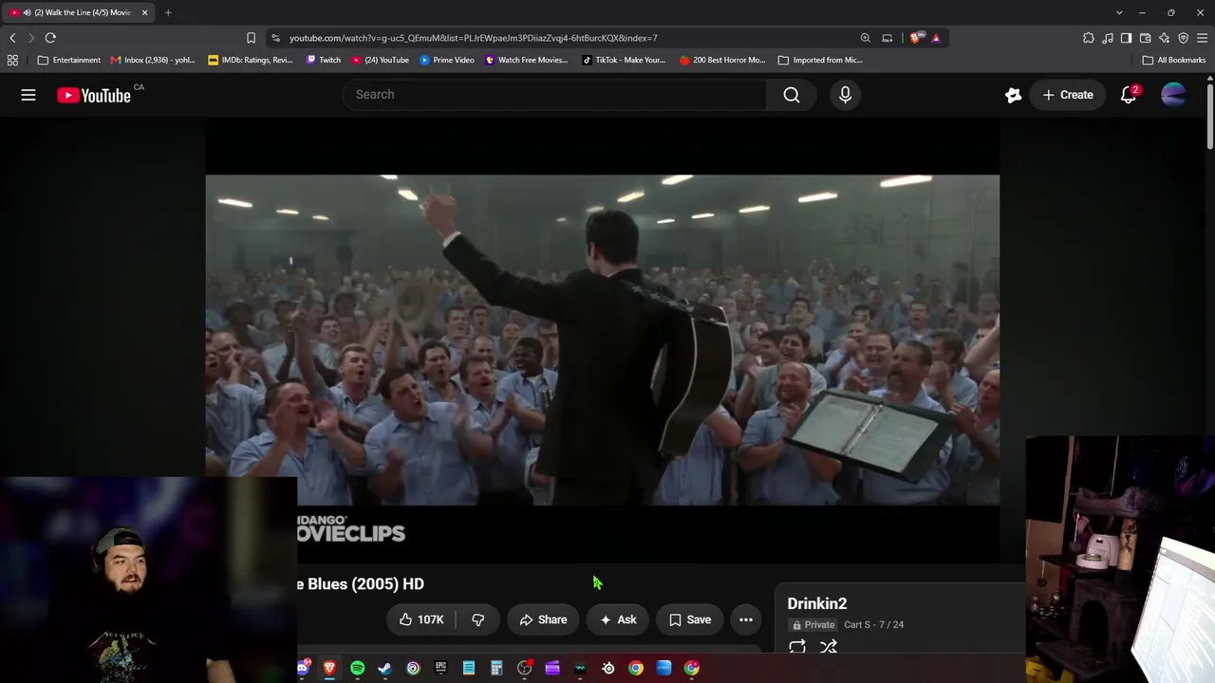The width and height of the screenshot is (1215, 683).
Task: Open Imported from Microsoft bookmarks folder
Action: coord(820,60)
